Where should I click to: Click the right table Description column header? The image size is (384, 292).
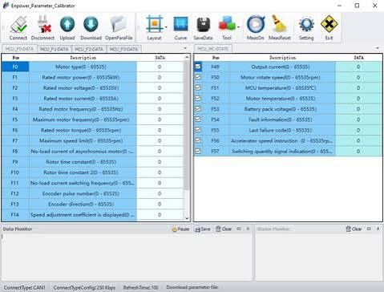pyautogui.click(x=282, y=58)
